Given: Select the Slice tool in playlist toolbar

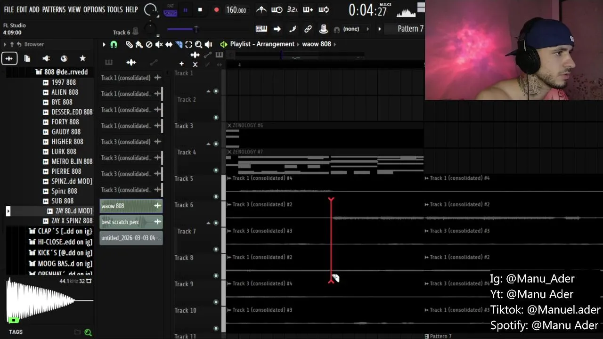Looking at the screenshot, I should tap(179, 44).
